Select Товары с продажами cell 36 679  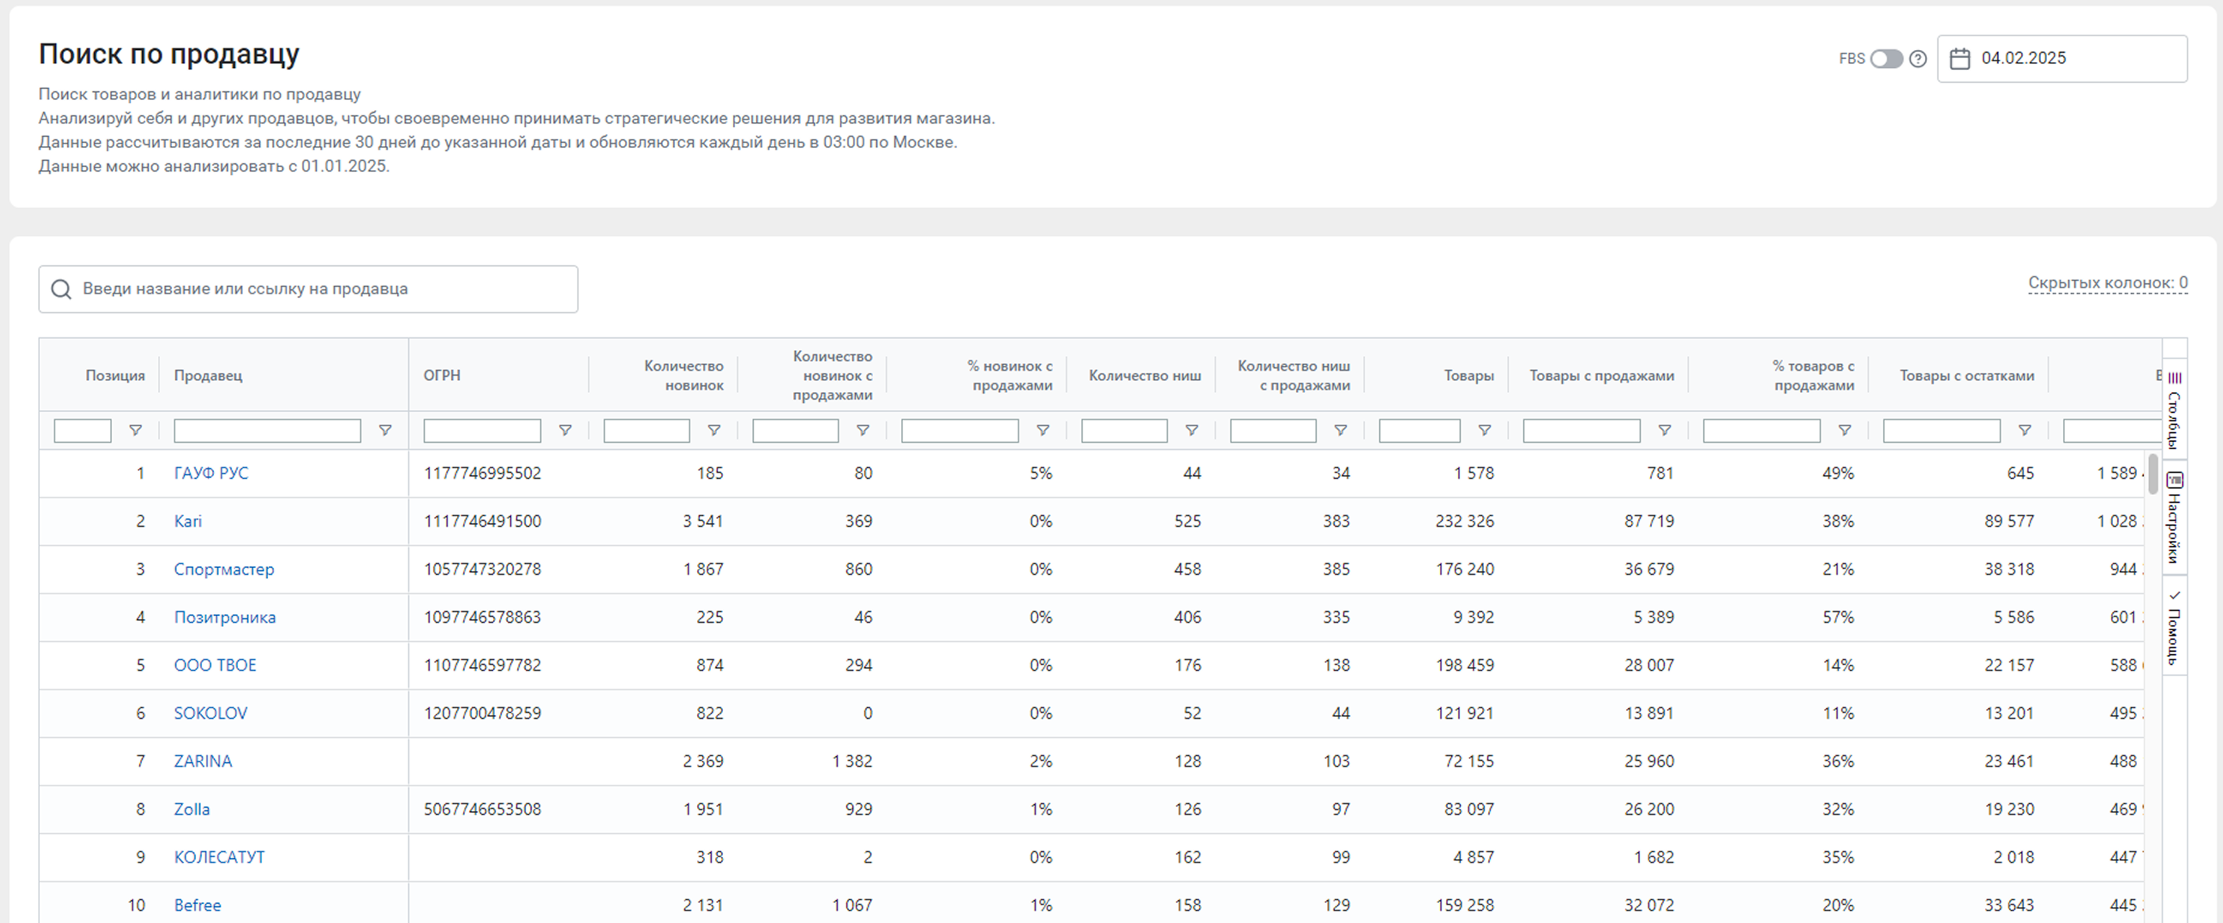point(1649,570)
